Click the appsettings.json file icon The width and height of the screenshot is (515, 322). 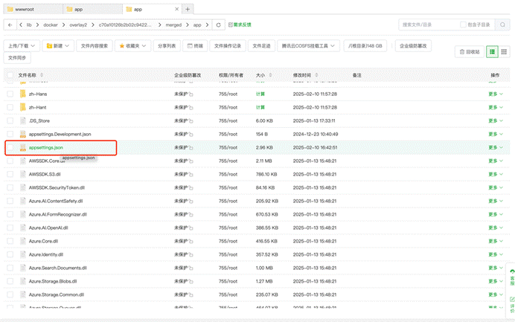point(22,148)
